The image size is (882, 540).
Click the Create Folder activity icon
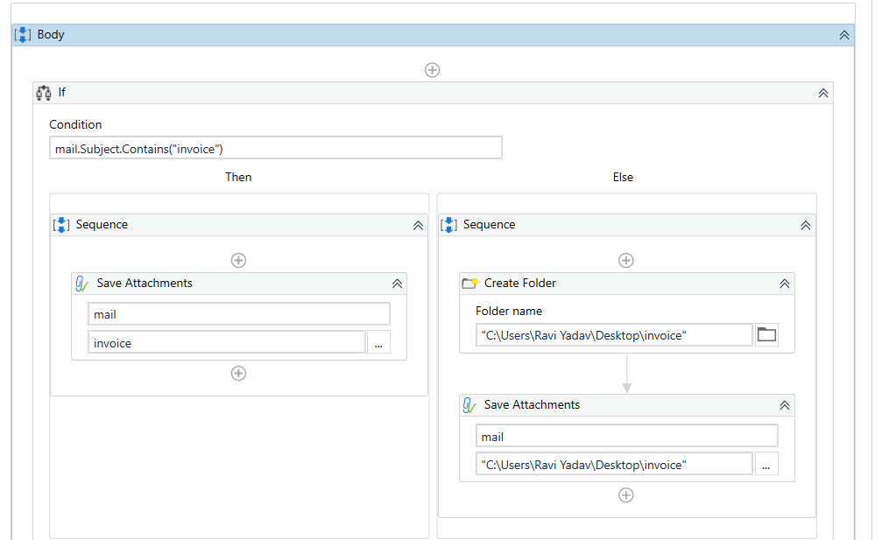(470, 283)
